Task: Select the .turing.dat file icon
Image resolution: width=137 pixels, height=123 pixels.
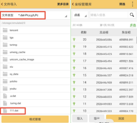Action: tap(5, 103)
